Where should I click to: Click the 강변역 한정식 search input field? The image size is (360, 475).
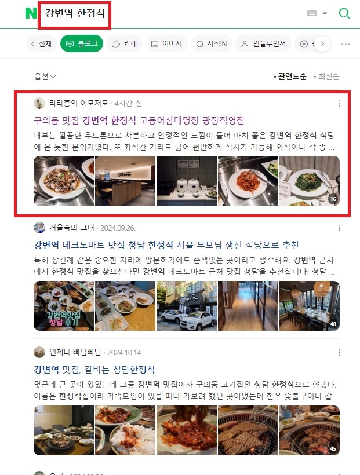point(75,13)
